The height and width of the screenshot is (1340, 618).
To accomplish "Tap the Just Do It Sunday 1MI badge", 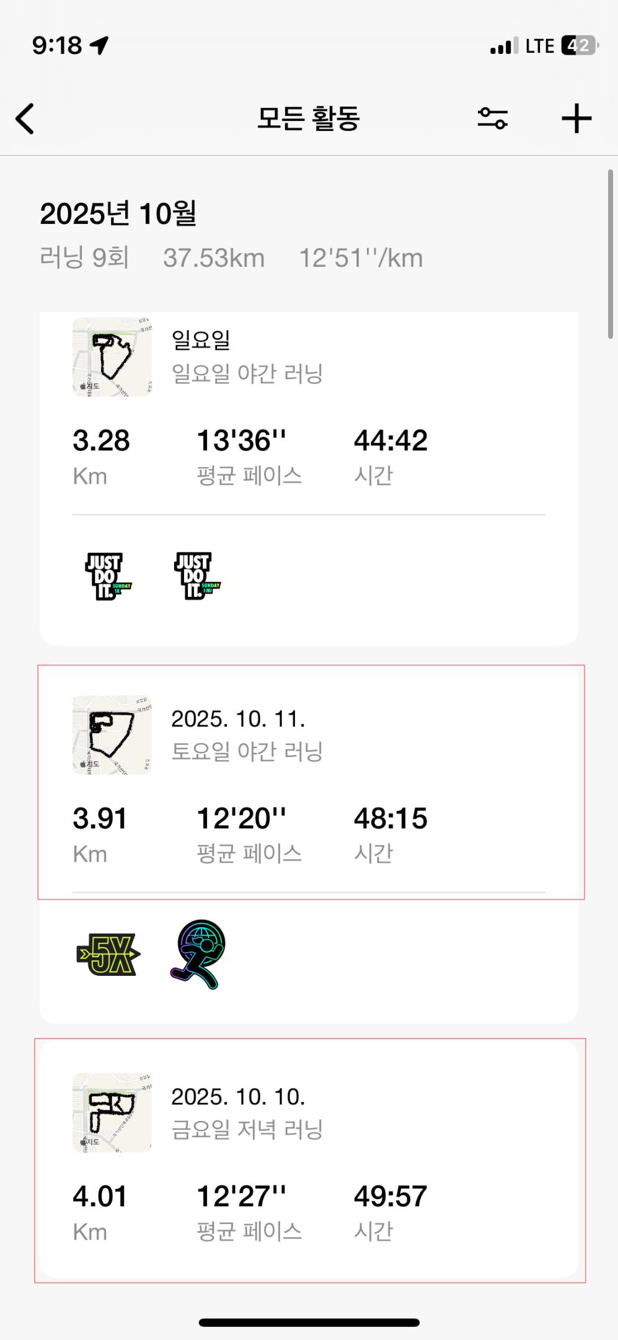I will 197,576.
